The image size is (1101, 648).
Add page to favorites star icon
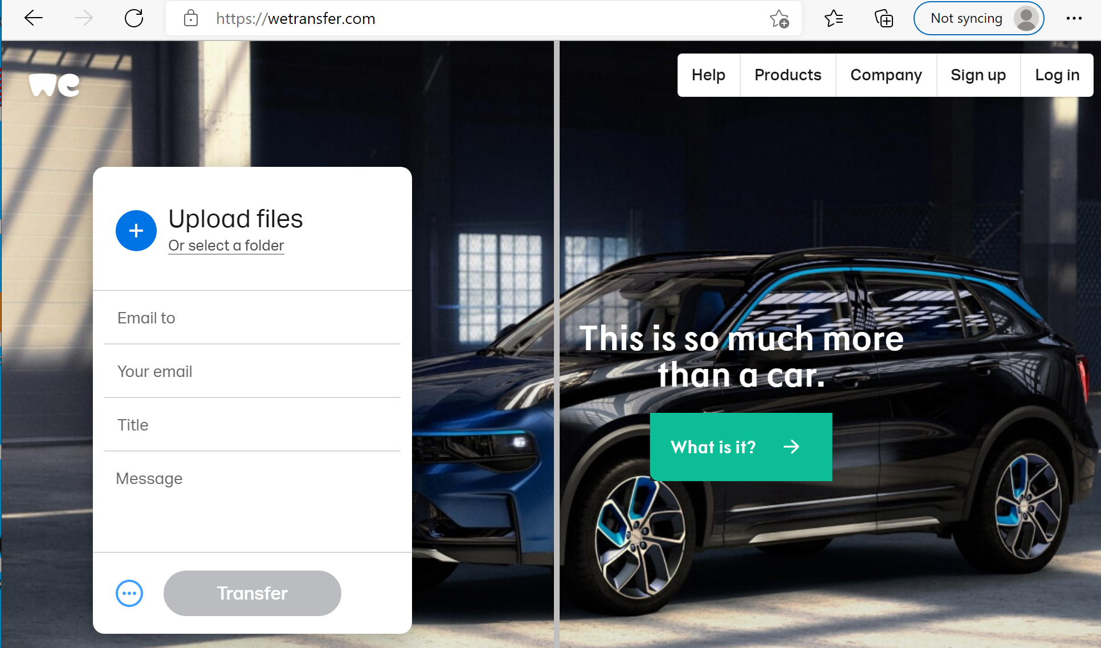[x=779, y=19]
